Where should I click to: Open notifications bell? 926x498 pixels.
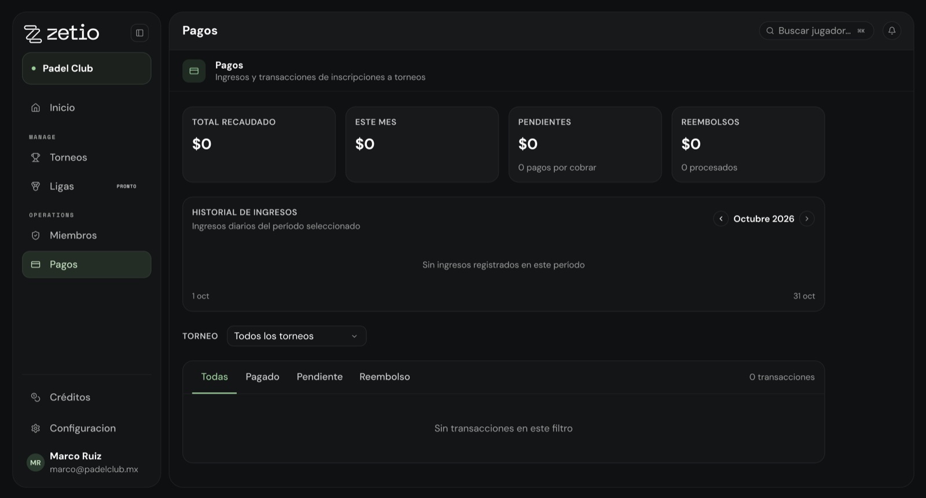[x=892, y=31]
